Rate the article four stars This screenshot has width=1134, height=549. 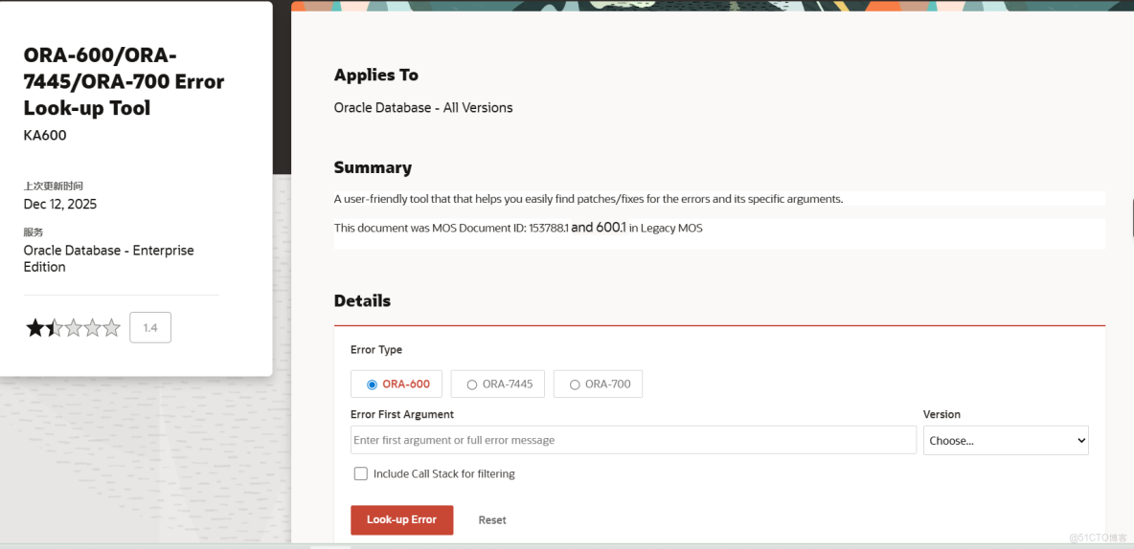coord(92,329)
